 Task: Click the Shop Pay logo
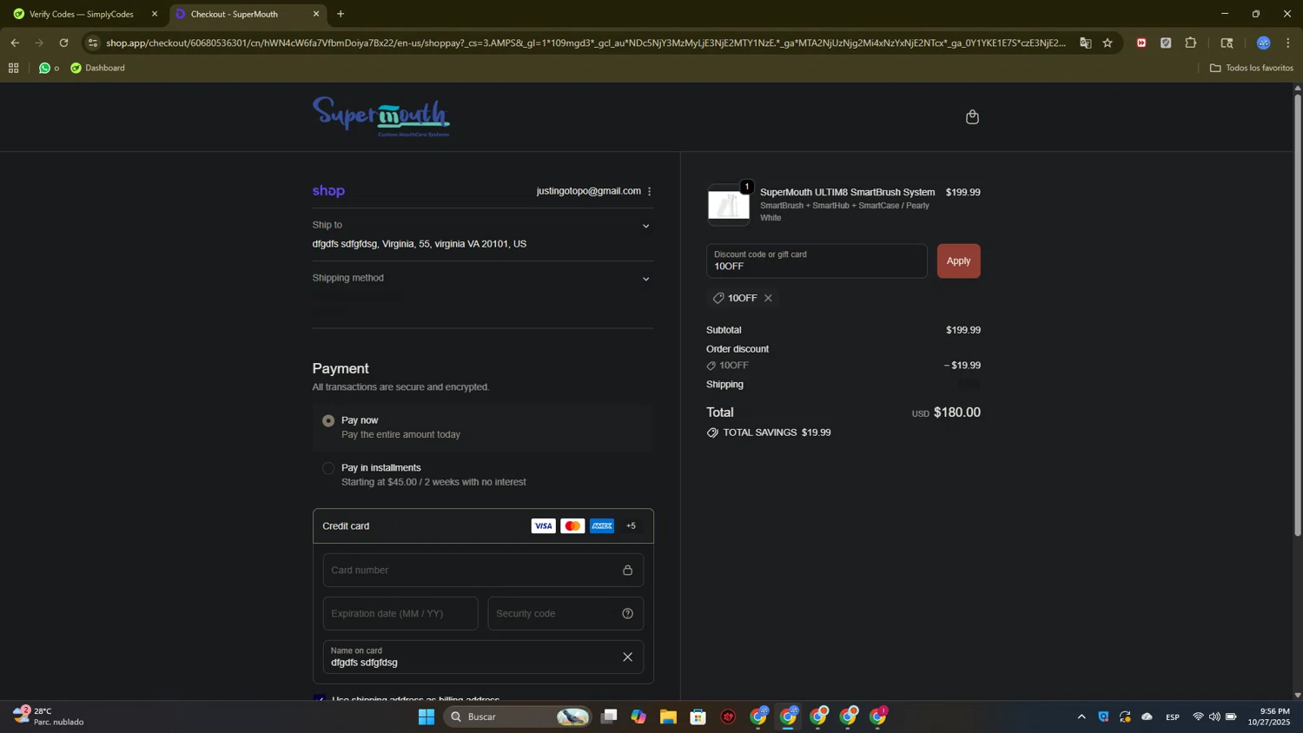(x=328, y=191)
